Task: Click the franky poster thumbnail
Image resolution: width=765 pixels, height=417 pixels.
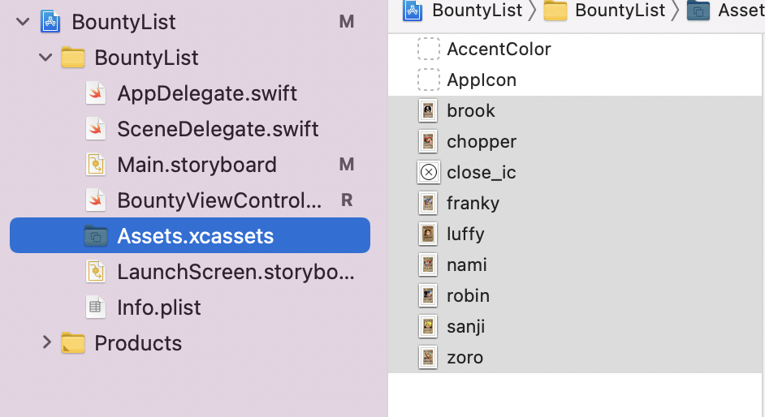Action: point(428,203)
